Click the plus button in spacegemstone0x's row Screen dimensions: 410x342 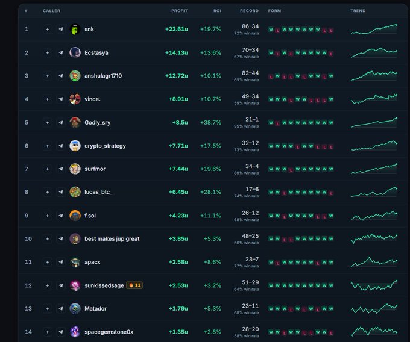click(47, 332)
